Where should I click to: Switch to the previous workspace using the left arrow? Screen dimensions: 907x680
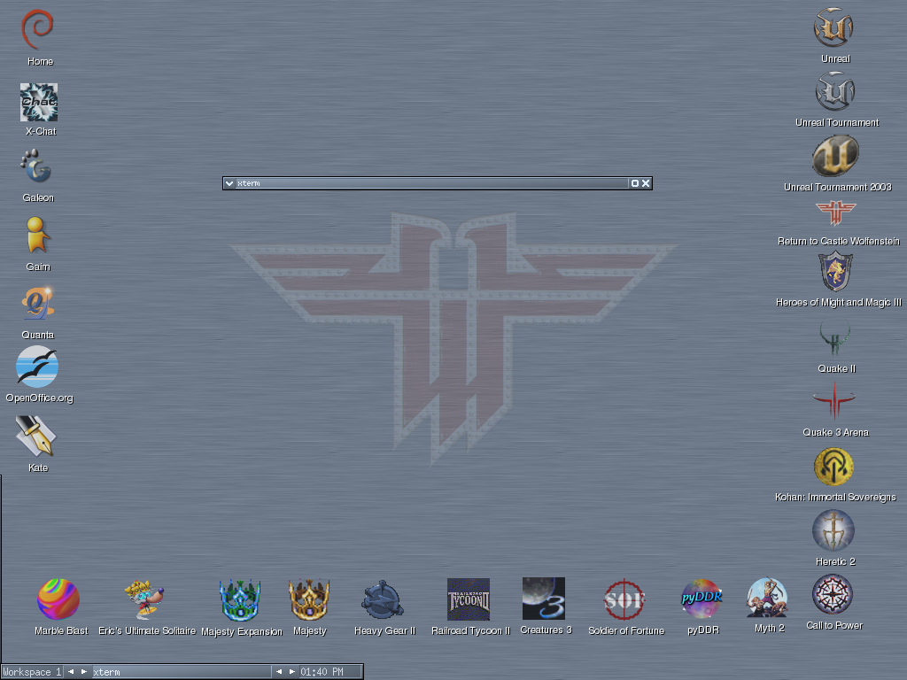pyautogui.click(x=71, y=672)
